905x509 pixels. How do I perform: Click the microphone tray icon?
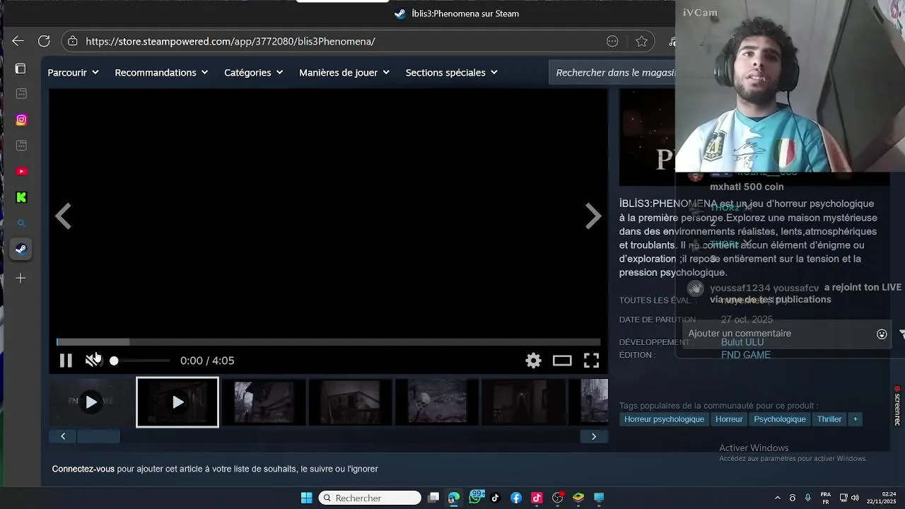point(807,498)
